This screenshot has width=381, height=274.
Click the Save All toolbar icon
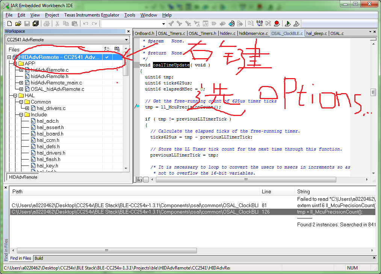(36, 24)
